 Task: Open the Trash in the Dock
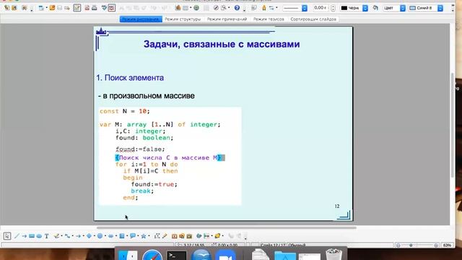pos(334,255)
